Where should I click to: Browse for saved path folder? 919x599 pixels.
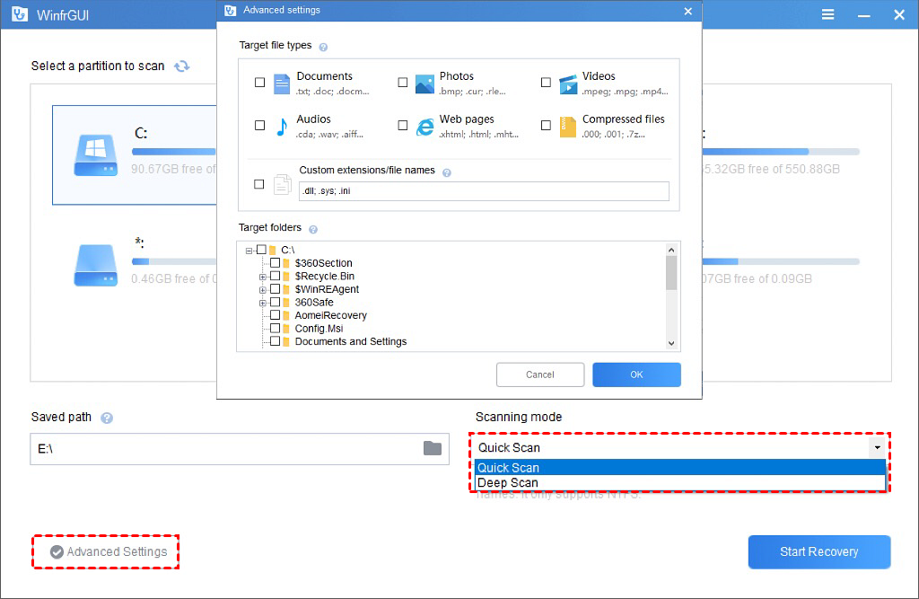pyautogui.click(x=433, y=448)
